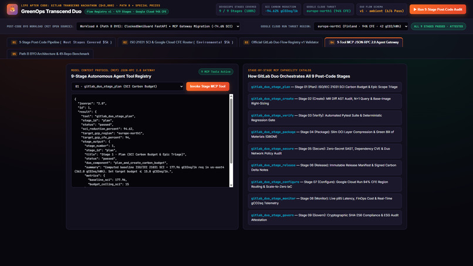Click the DevSecOps Stages Covered stat card
The height and width of the screenshot is (266, 473).
(x=238, y=9)
